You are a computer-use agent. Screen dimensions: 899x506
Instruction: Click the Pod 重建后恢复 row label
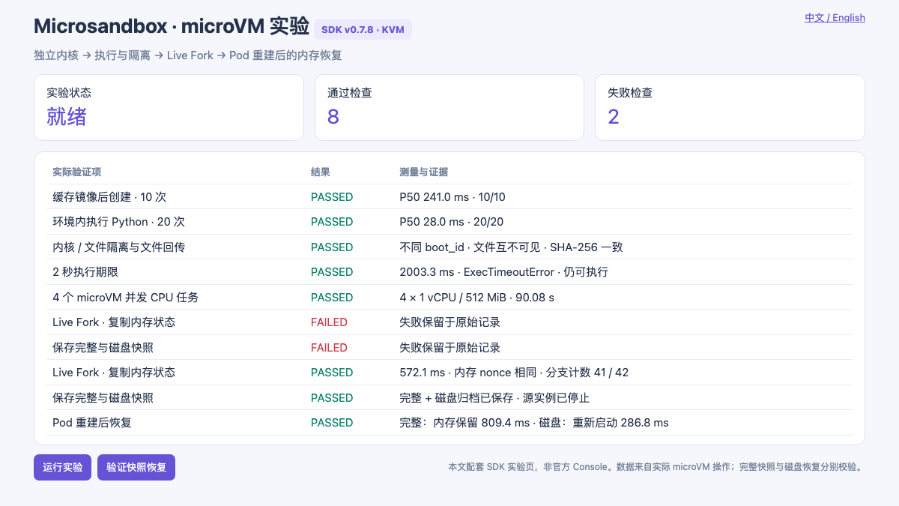92,423
